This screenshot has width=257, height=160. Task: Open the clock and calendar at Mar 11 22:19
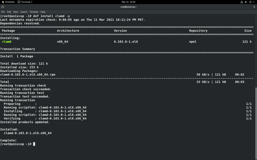[128, 2]
